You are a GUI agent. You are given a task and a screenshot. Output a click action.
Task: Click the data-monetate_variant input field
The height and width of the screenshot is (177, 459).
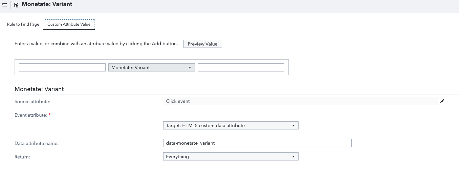click(257, 143)
